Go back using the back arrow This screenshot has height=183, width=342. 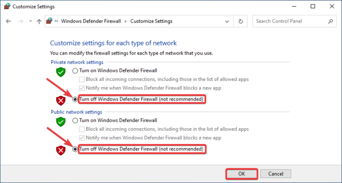tap(8, 21)
